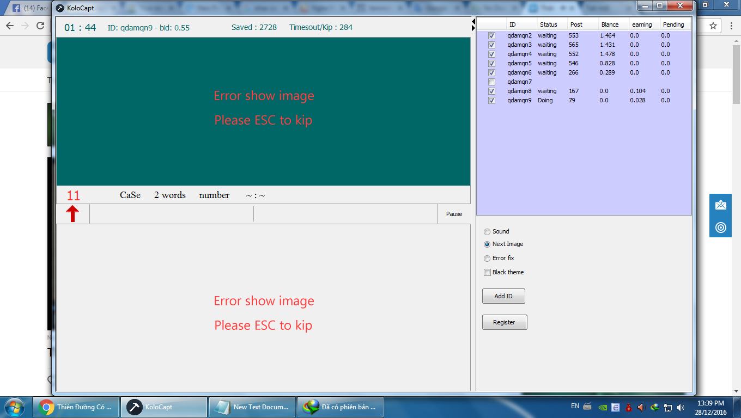Click the Post column header
Image resolution: width=741 pixels, height=418 pixels.
tap(582, 24)
